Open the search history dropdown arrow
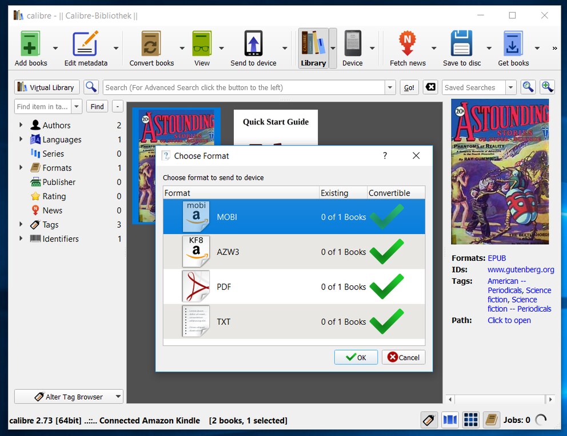Screen dimensions: 567x436 390,87
